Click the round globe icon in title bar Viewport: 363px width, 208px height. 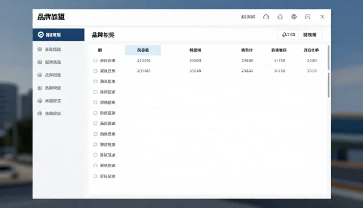[294, 16]
